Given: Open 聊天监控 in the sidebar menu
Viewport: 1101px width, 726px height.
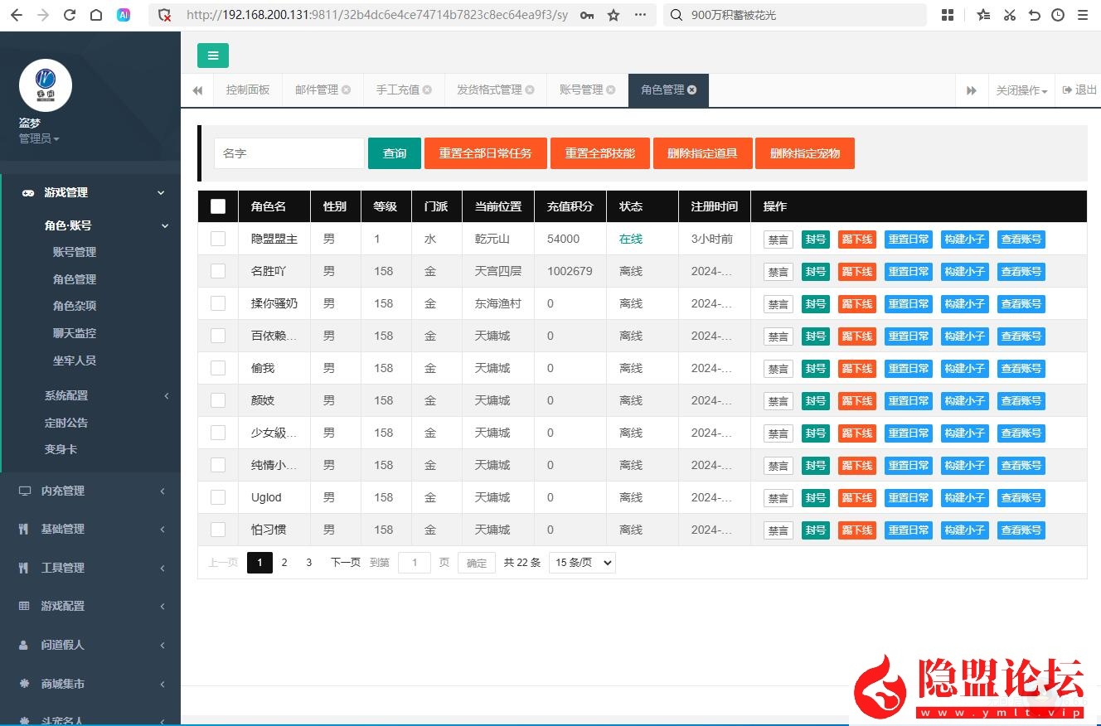Looking at the screenshot, I should click(x=75, y=333).
